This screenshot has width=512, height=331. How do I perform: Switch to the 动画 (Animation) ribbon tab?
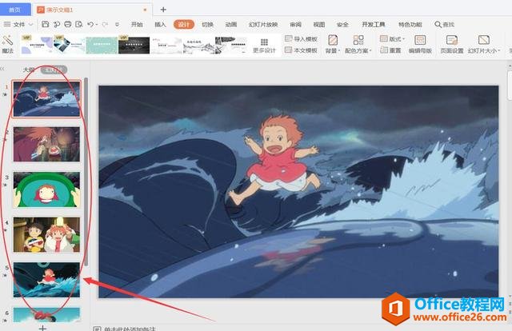point(231,24)
